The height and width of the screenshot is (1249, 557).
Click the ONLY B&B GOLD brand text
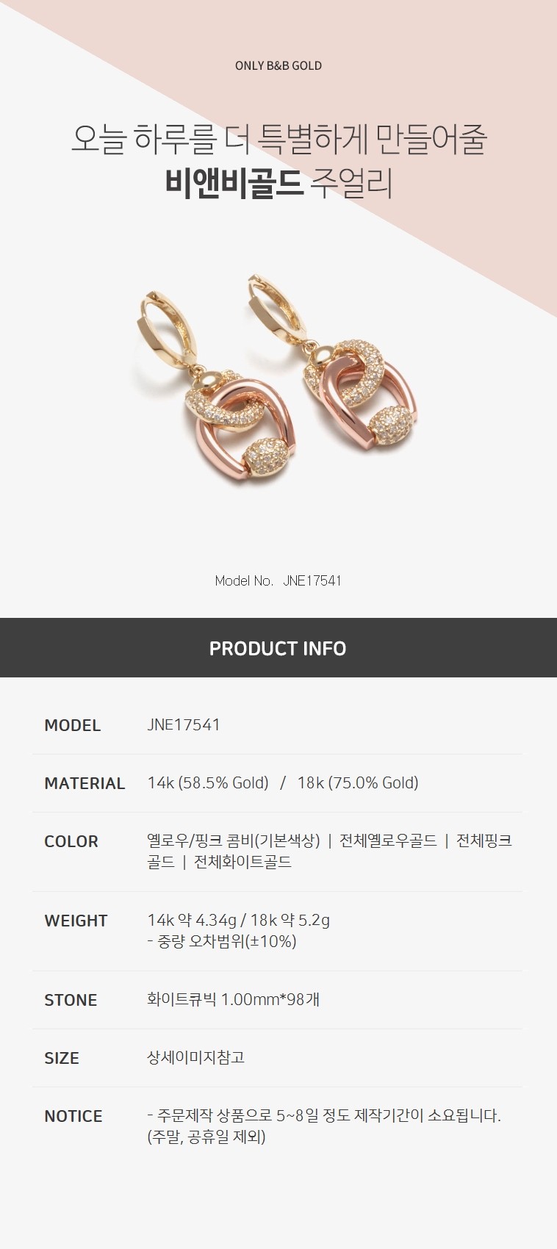pos(278,65)
